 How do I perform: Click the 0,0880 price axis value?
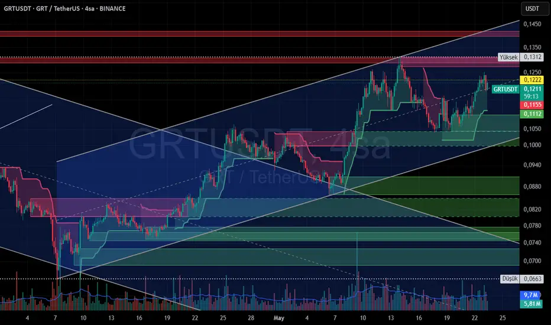[x=532, y=186]
